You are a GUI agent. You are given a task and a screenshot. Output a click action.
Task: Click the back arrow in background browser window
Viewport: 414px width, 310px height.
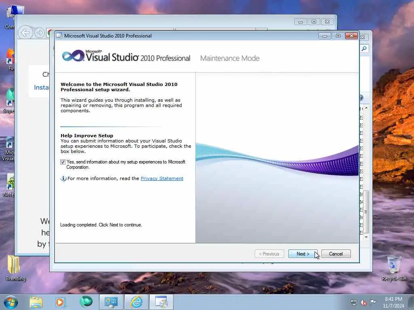(25, 33)
